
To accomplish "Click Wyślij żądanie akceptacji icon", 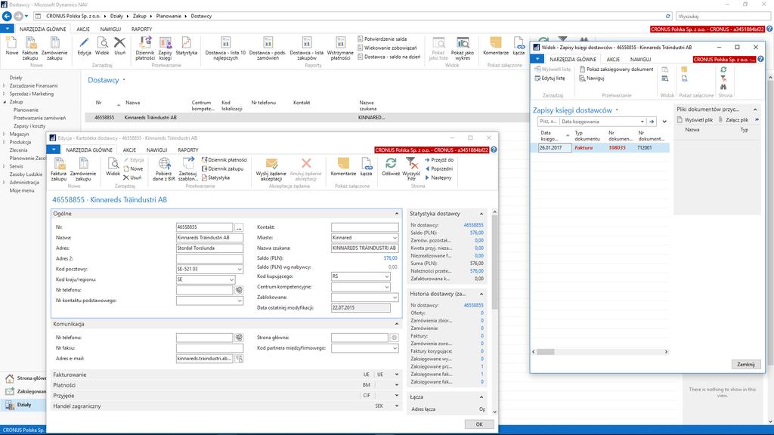I will pos(271,170).
